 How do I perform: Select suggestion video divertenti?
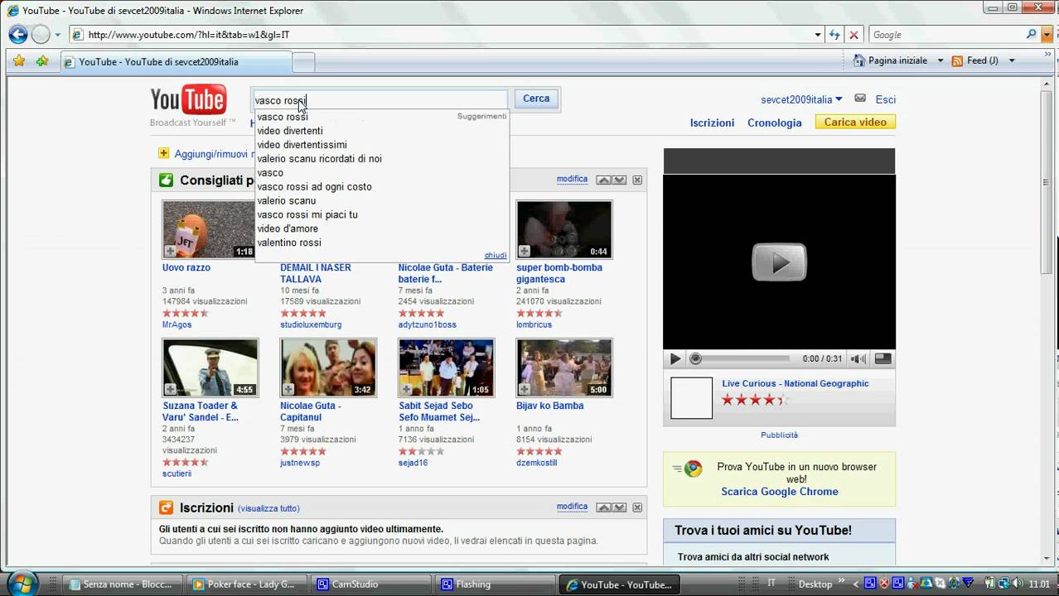[290, 131]
